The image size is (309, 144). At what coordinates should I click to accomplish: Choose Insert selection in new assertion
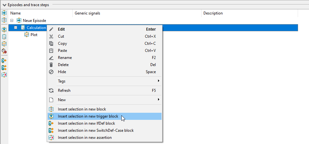105,138
